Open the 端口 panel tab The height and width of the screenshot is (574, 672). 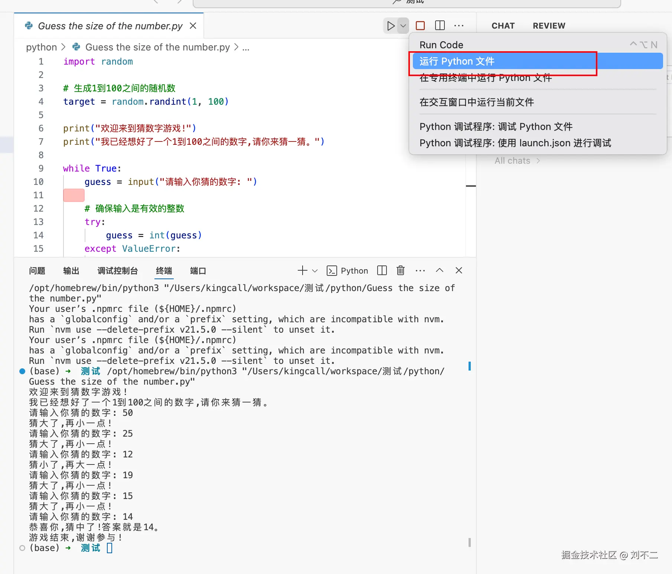point(198,271)
